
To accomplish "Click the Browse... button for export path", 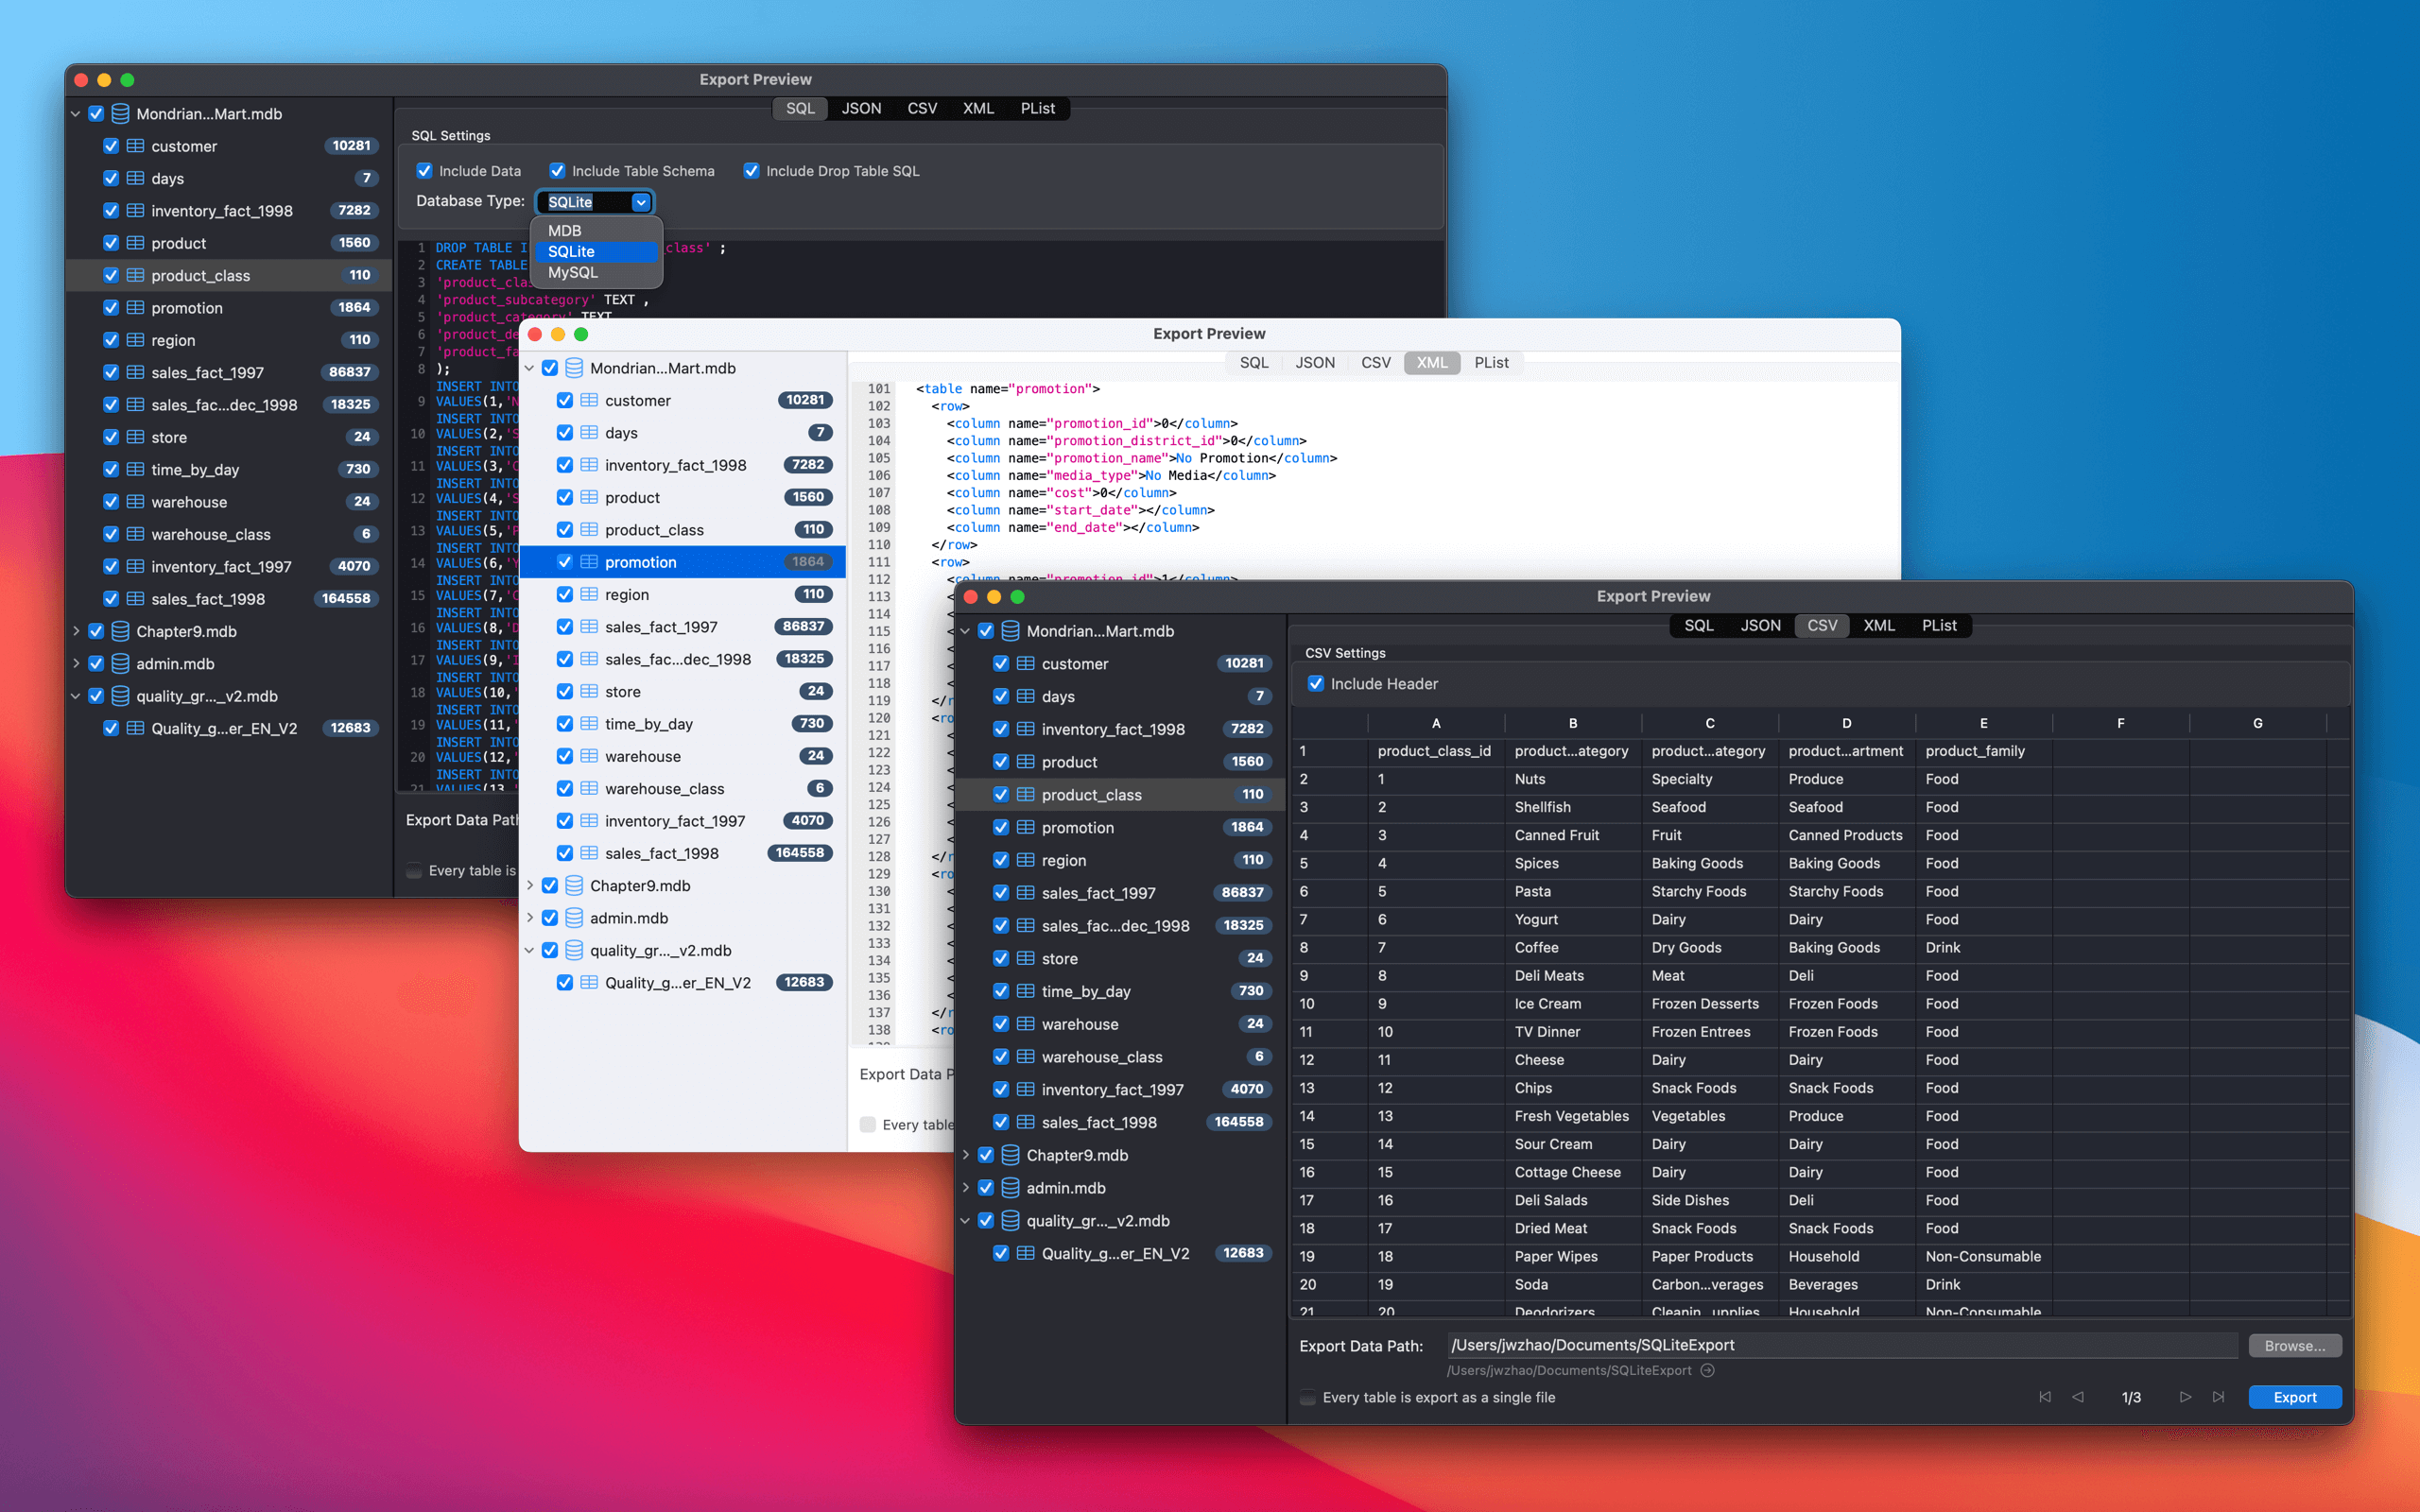I will pos(2294,1345).
